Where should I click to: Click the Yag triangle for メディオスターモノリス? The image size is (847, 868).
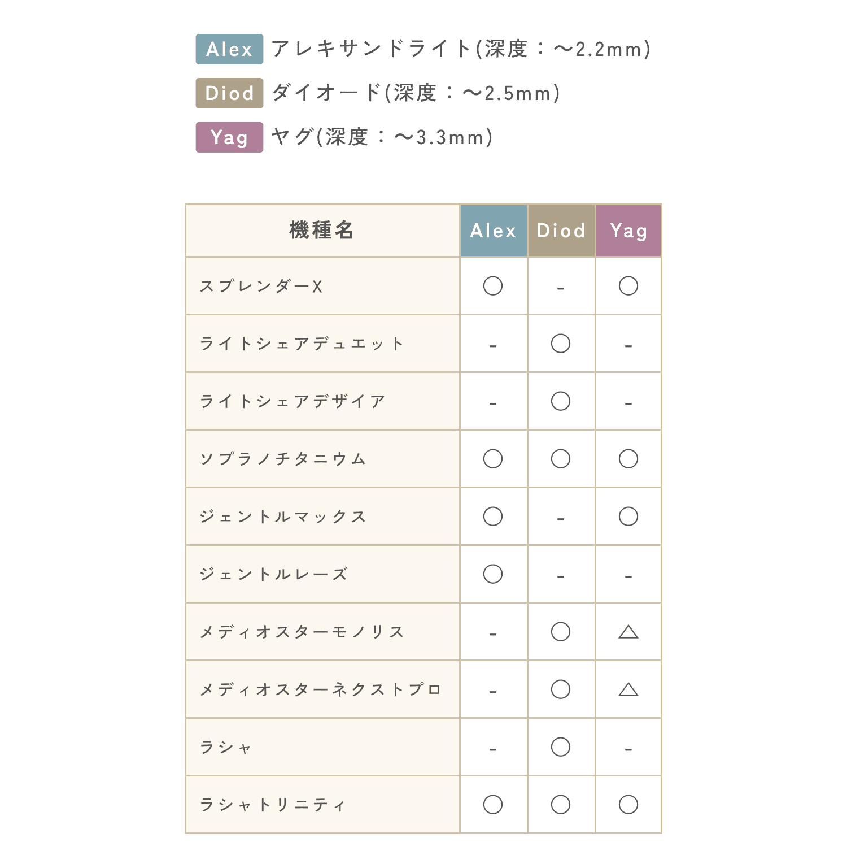click(628, 632)
